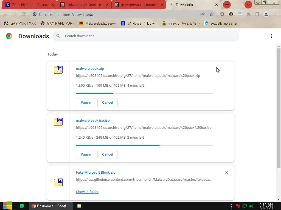Image resolution: width=281 pixels, height=210 pixels.
Task: Open File Explorer folder on taskbar
Action: [79, 206]
